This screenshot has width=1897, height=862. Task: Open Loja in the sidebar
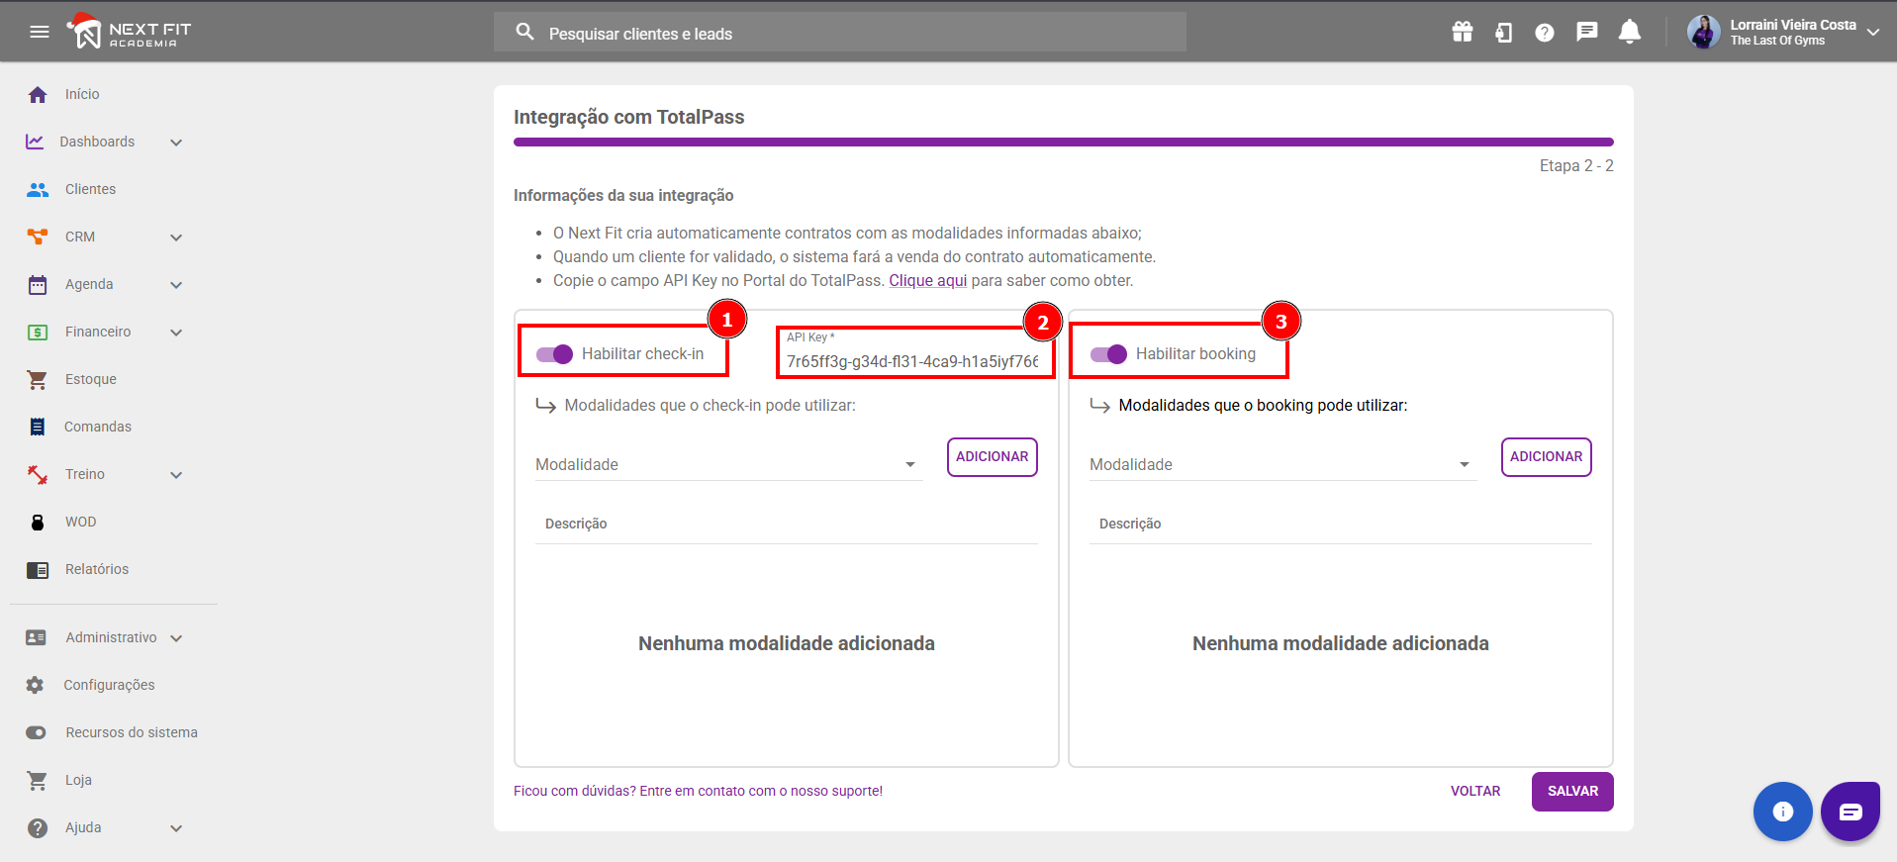pyautogui.click(x=78, y=780)
